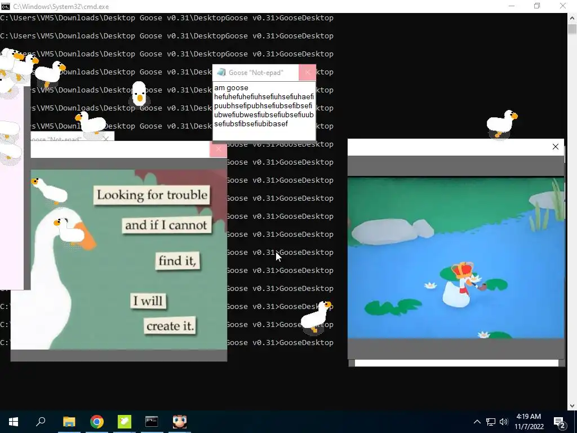577x433 pixels.
Task: Click the cmd.exe title bar icon
Action: tap(5, 6)
